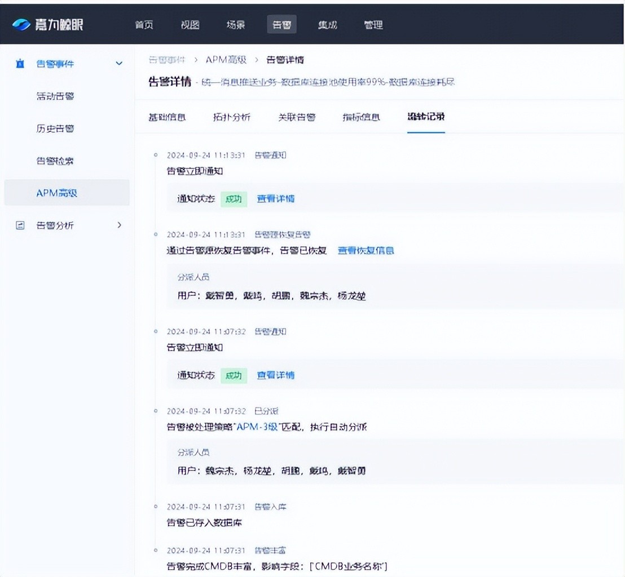Open 告警检索 in the sidebar
Screen dimensions: 625x577
pyautogui.click(x=55, y=161)
